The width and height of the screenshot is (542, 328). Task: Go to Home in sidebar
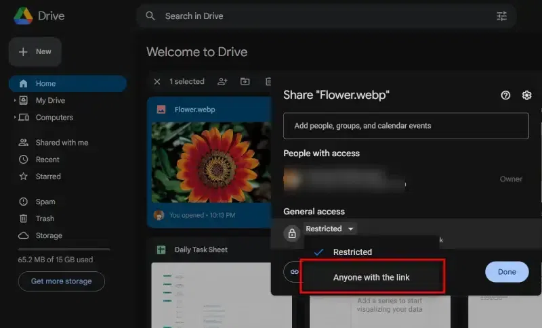[68, 83]
